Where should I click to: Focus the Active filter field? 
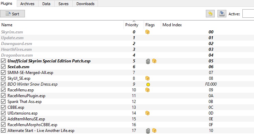point(248,13)
